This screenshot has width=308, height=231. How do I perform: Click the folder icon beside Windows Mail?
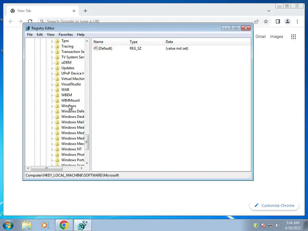point(57,122)
